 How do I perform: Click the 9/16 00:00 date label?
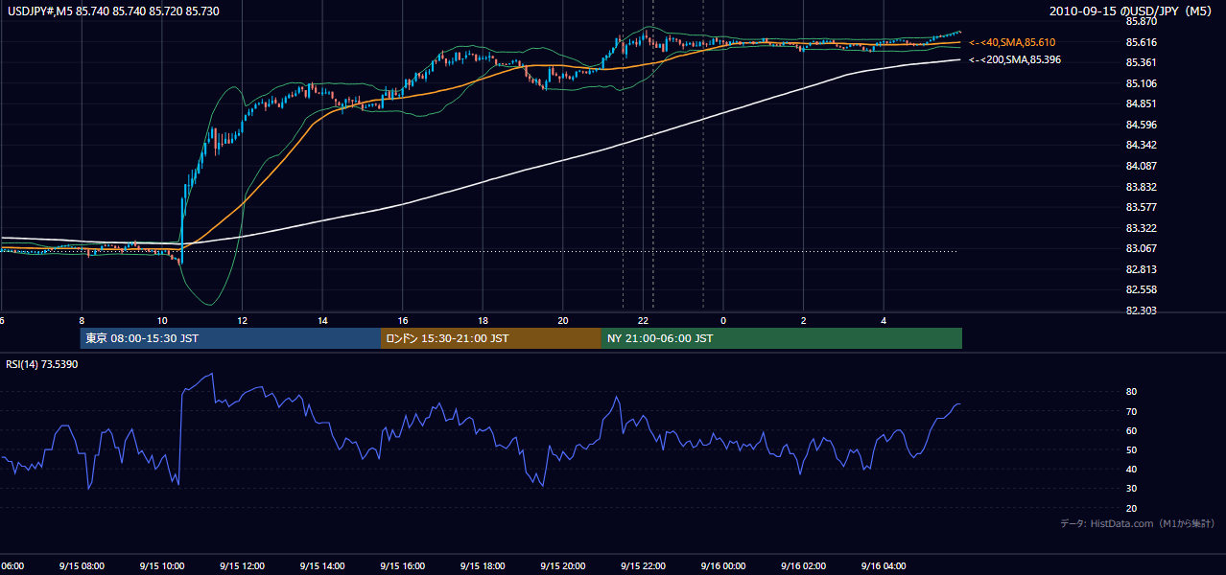click(722, 565)
